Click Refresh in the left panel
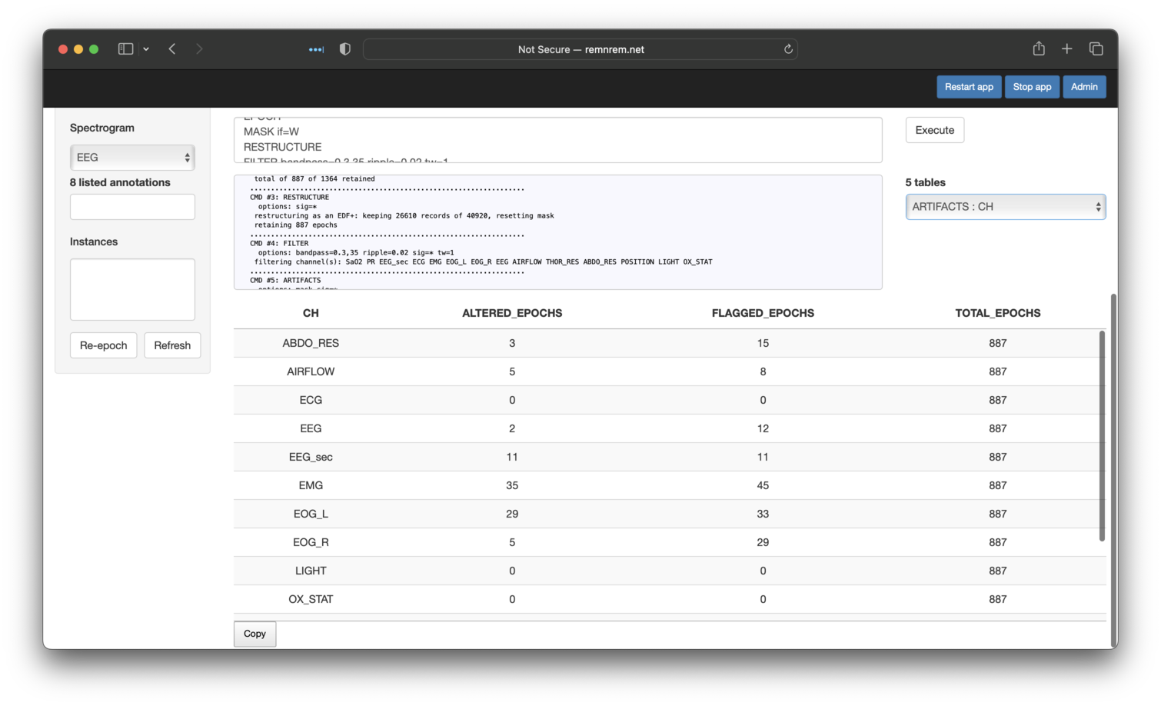The height and width of the screenshot is (706, 1161). coord(172,345)
